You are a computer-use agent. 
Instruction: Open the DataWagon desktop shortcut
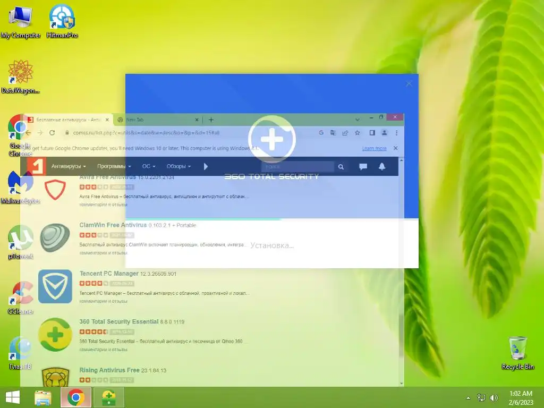click(x=20, y=76)
